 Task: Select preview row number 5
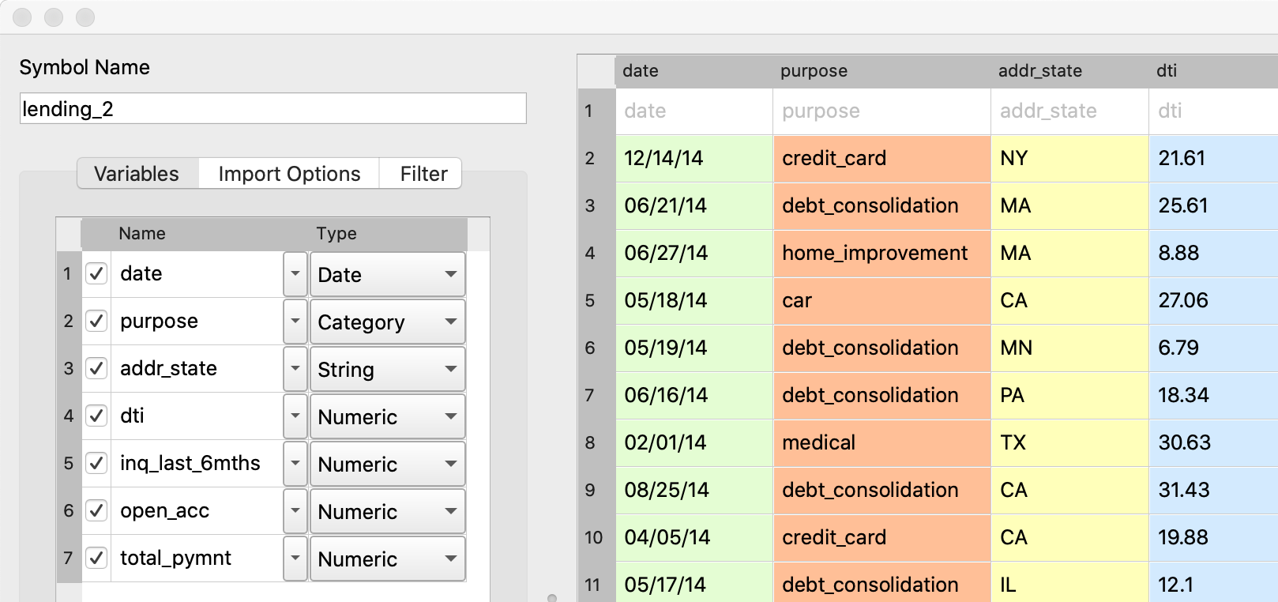[596, 300]
